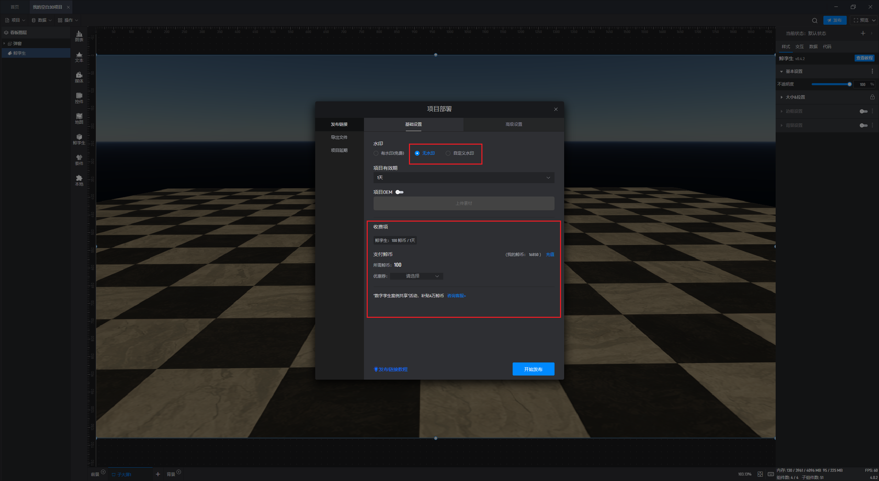879x481 pixels.
Task: Toggle the 项目OEM switch
Action: (399, 192)
